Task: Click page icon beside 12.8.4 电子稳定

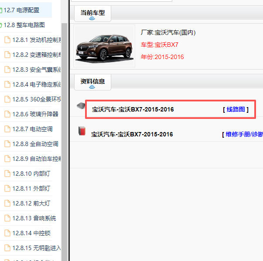Action: click(7, 84)
